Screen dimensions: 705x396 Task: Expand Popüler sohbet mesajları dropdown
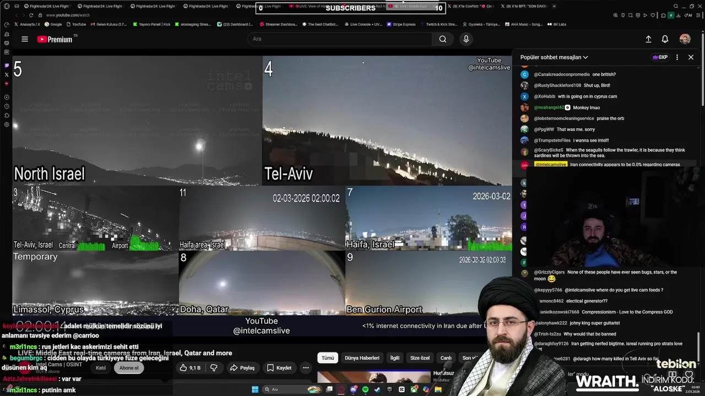pyautogui.click(x=554, y=57)
